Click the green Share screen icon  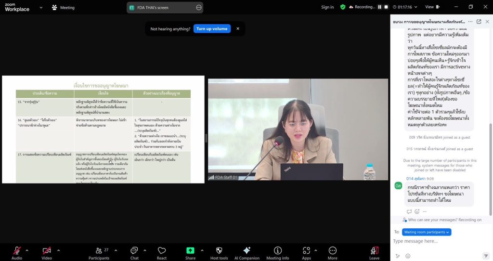pos(190,252)
